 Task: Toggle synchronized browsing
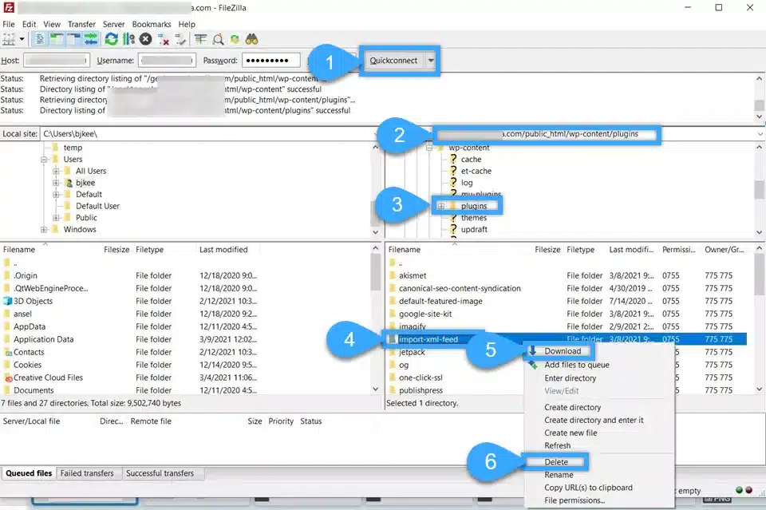235,39
